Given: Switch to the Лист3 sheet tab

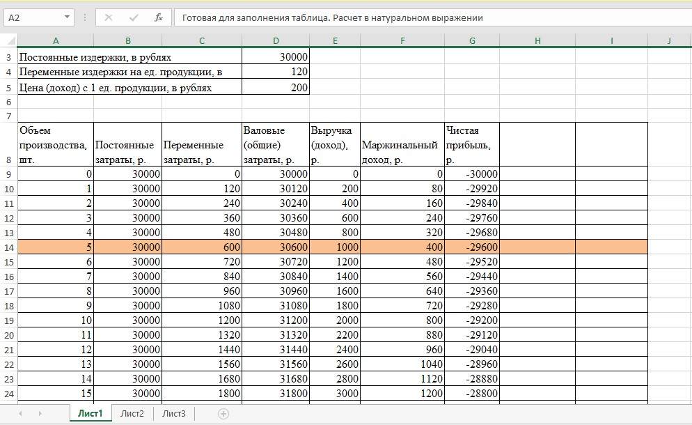Looking at the screenshot, I should 174,414.
